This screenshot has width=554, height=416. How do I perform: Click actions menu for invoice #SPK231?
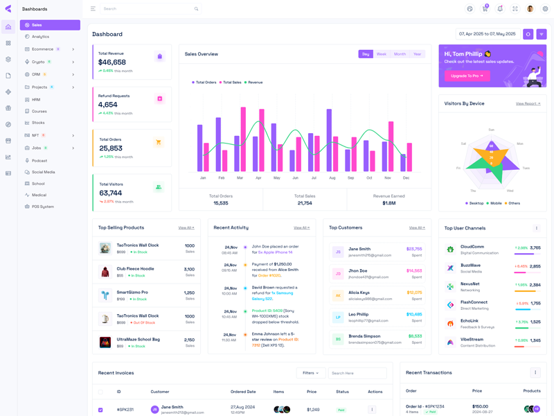click(x=372, y=410)
